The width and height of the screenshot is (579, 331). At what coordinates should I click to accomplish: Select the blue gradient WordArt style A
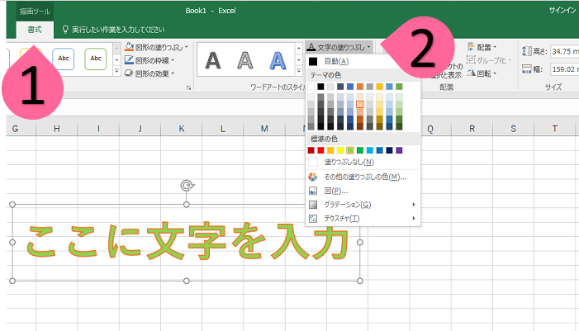[278, 59]
